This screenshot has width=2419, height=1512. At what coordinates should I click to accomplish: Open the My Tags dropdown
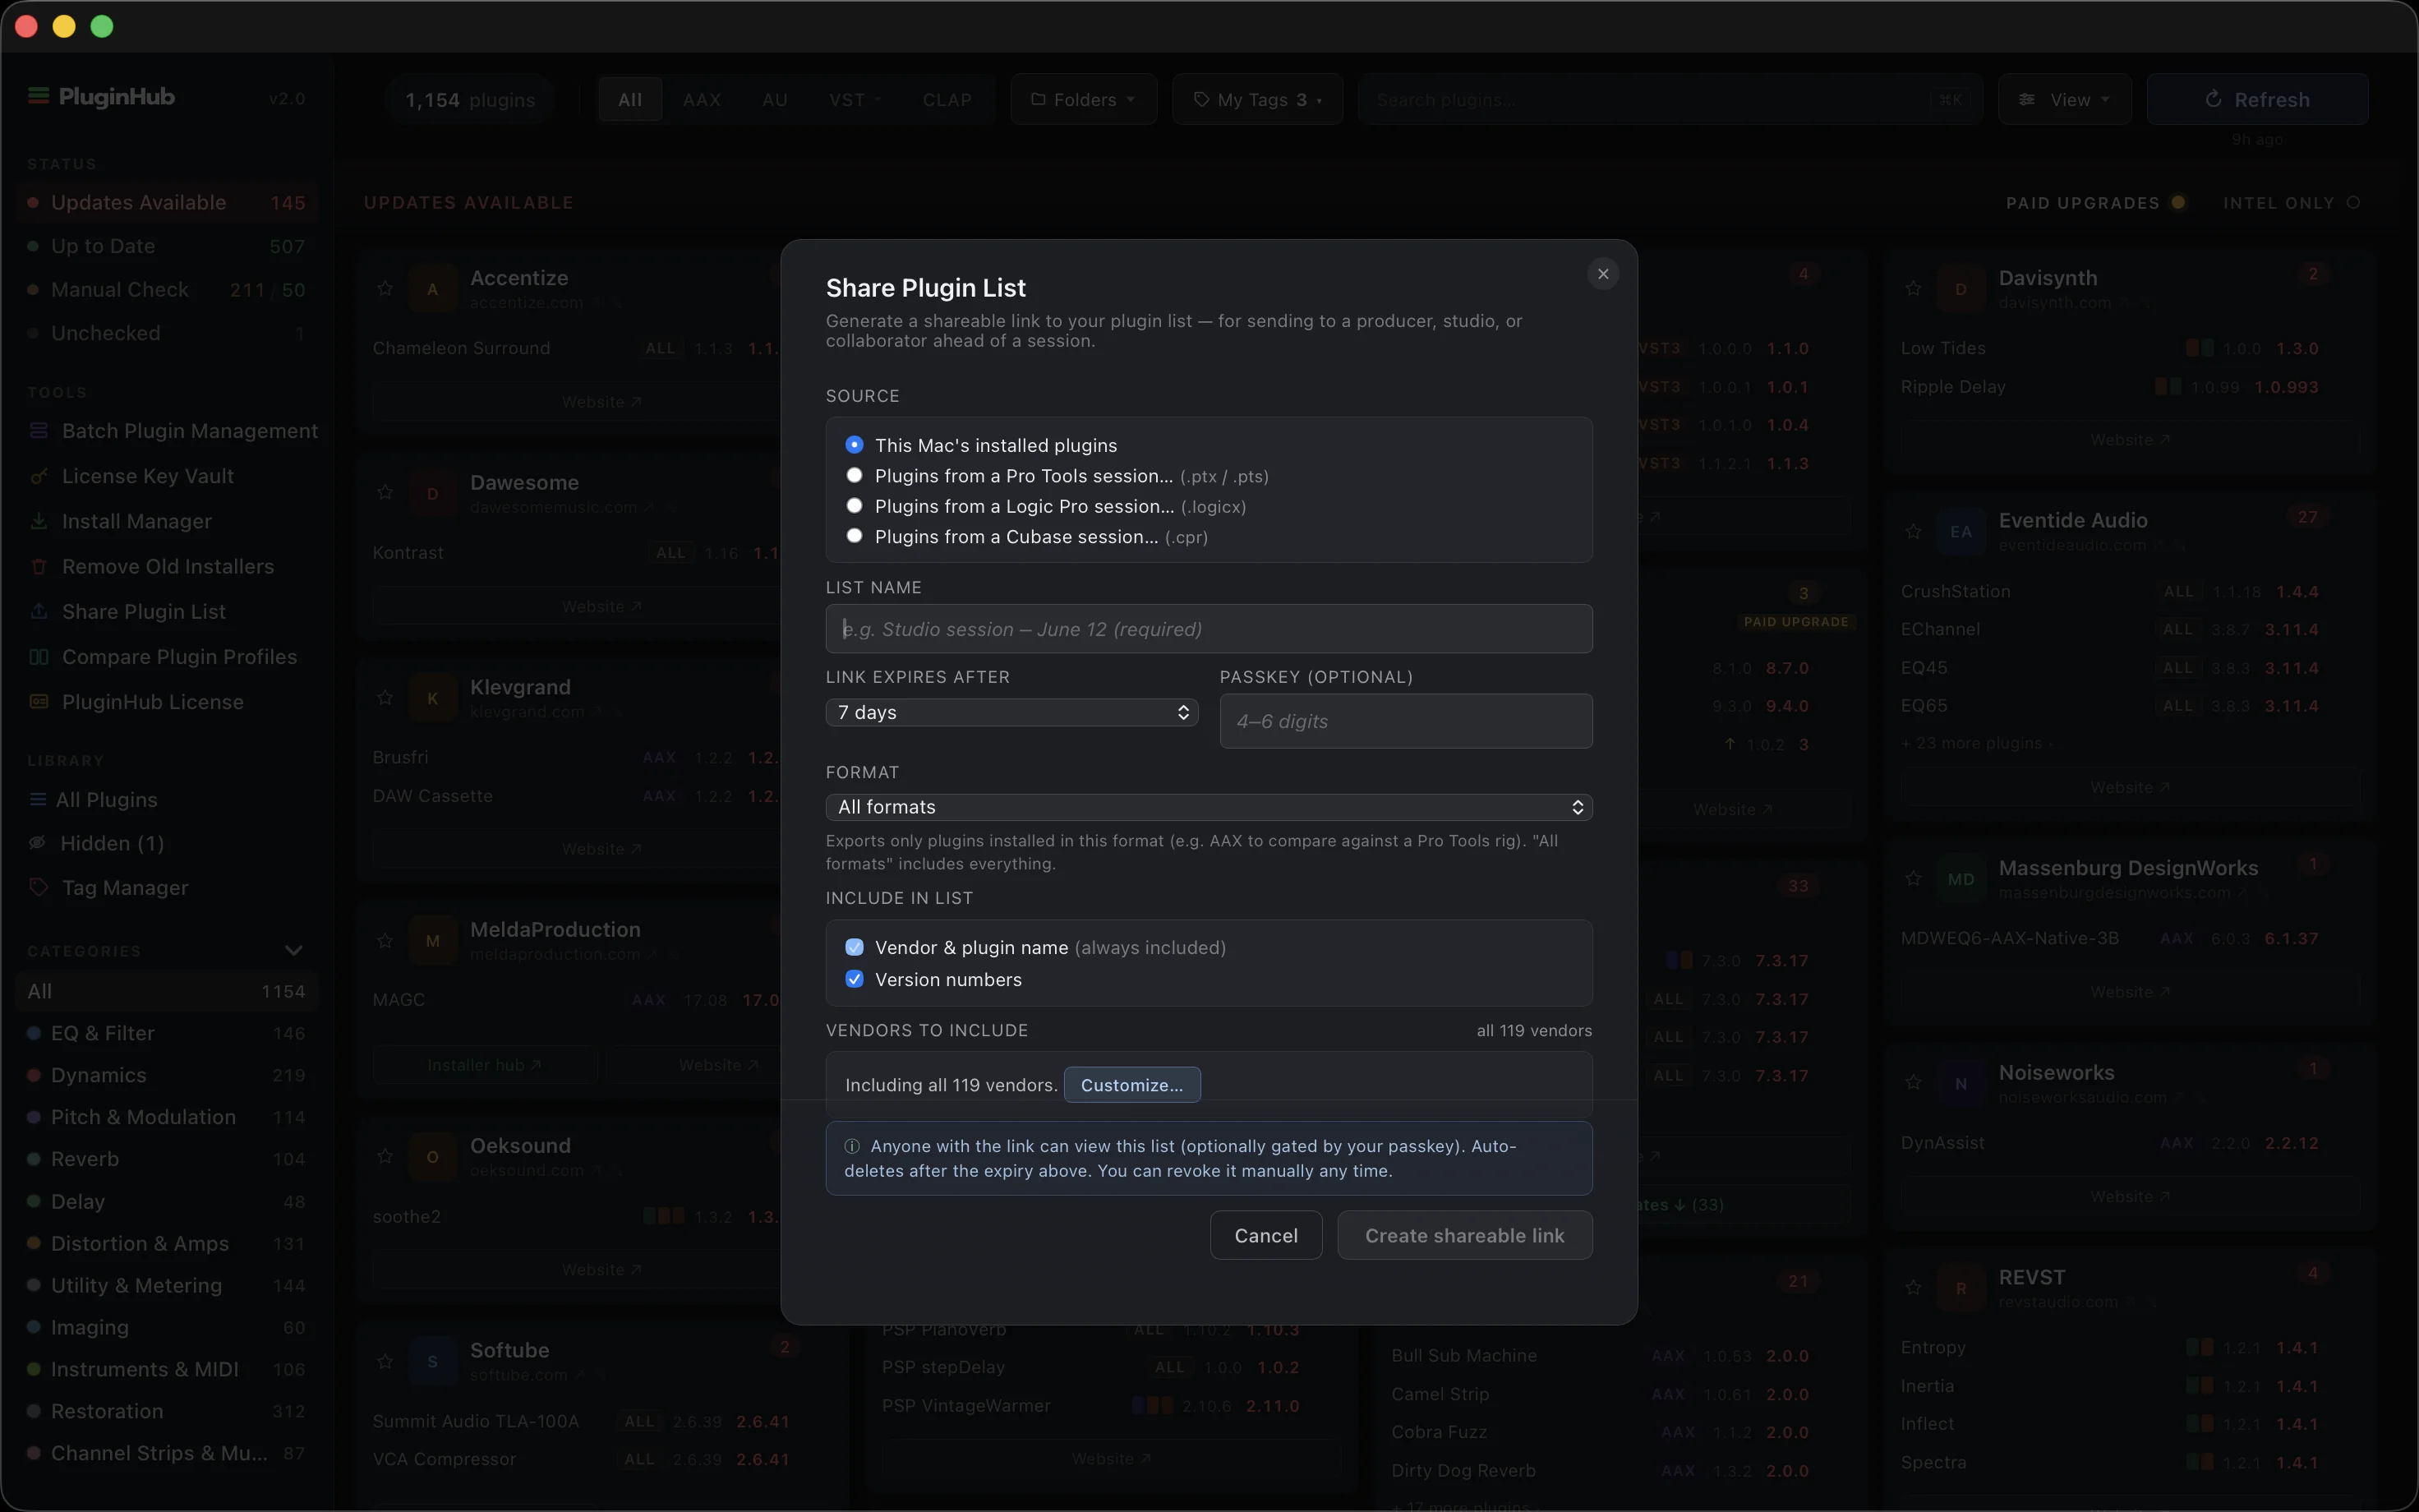pyautogui.click(x=1257, y=99)
